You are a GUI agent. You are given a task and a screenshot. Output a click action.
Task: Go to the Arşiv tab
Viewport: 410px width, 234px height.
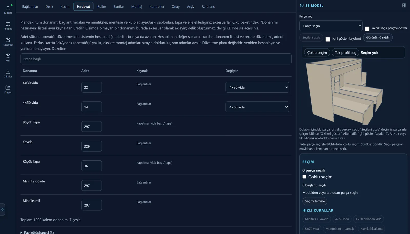pos(190,6)
